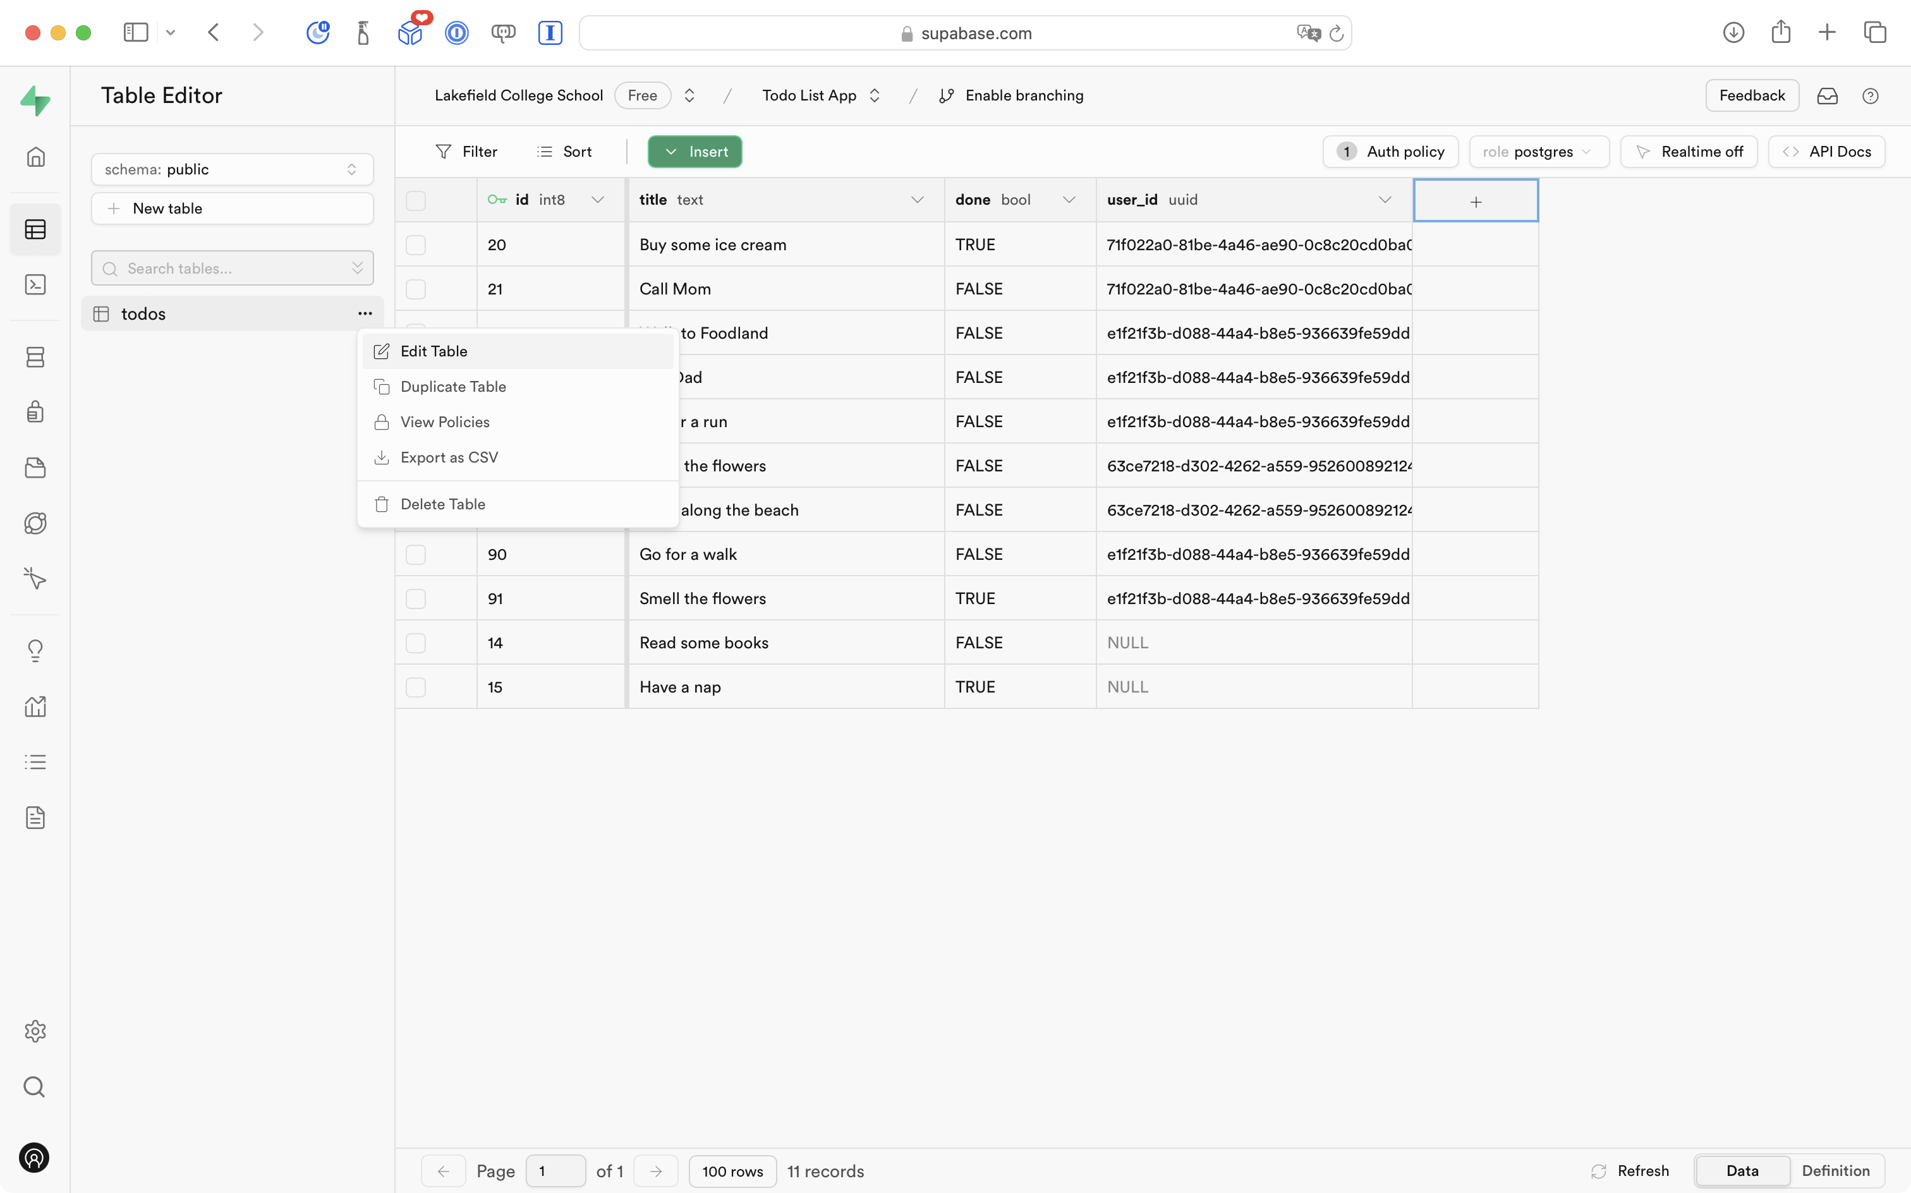The image size is (1911, 1193).
Task: Click the Refresh button
Action: pos(1630,1171)
